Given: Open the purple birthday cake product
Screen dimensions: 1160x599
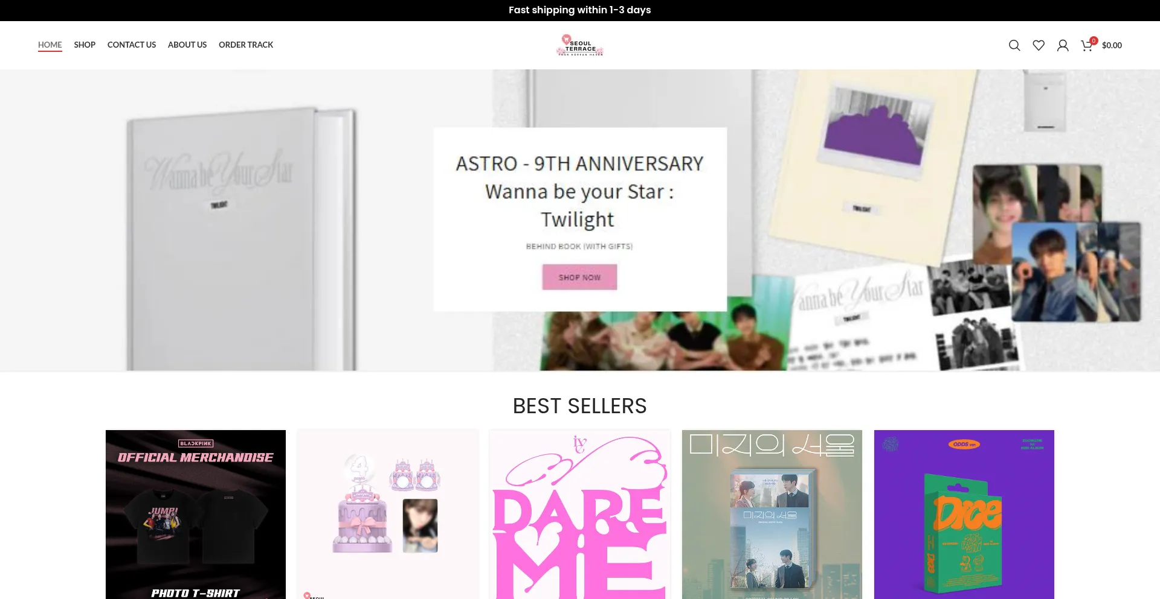Looking at the screenshot, I should coord(387,514).
